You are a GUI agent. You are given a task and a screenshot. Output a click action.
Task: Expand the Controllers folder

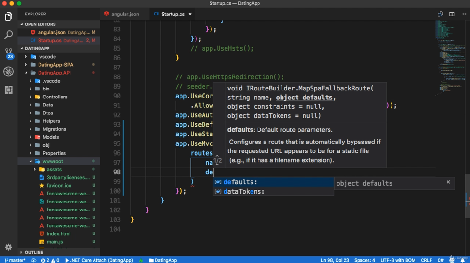(55, 97)
